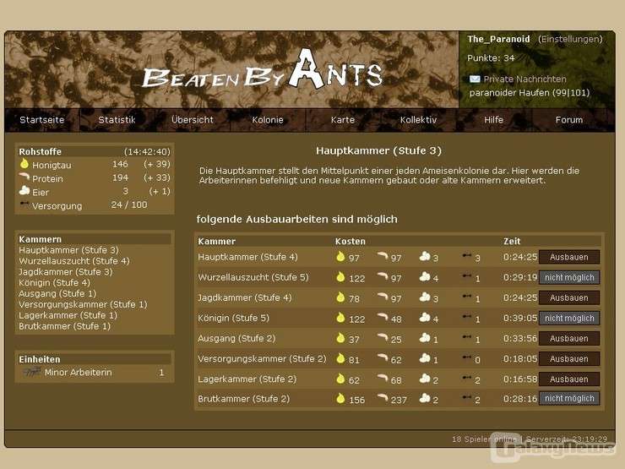Viewport: 625px width, 469px height.
Task: Click honeydew cost icon in Brutkammer (Stufe 2) row
Action: (x=340, y=398)
